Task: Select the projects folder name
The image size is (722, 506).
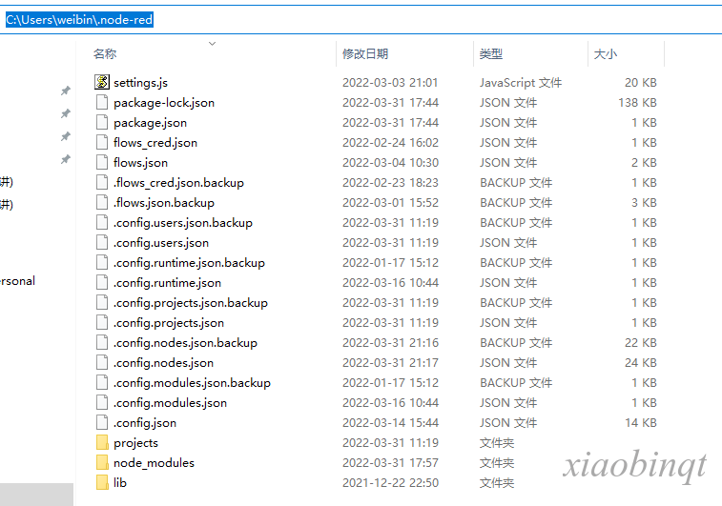Action: 135,443
